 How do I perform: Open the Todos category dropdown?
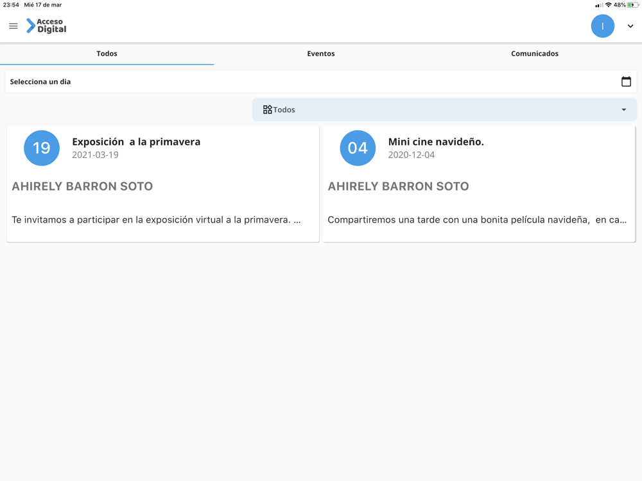point(444,110)
